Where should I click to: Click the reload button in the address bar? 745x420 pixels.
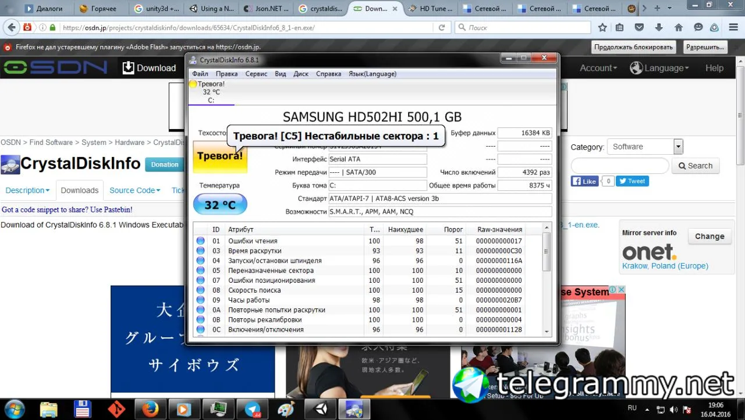(442, 27)
